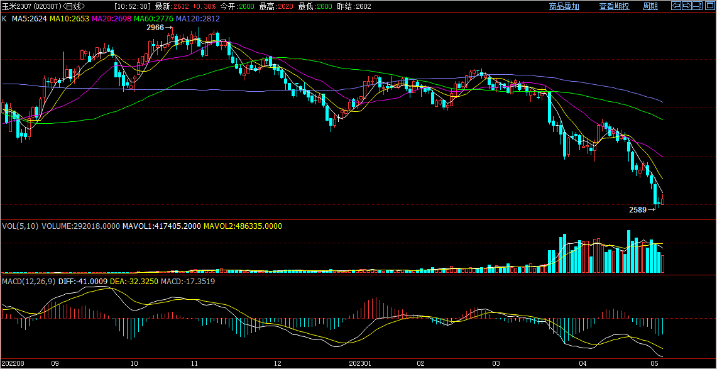Open the 查看期权 options link

(x=614, y=6)
